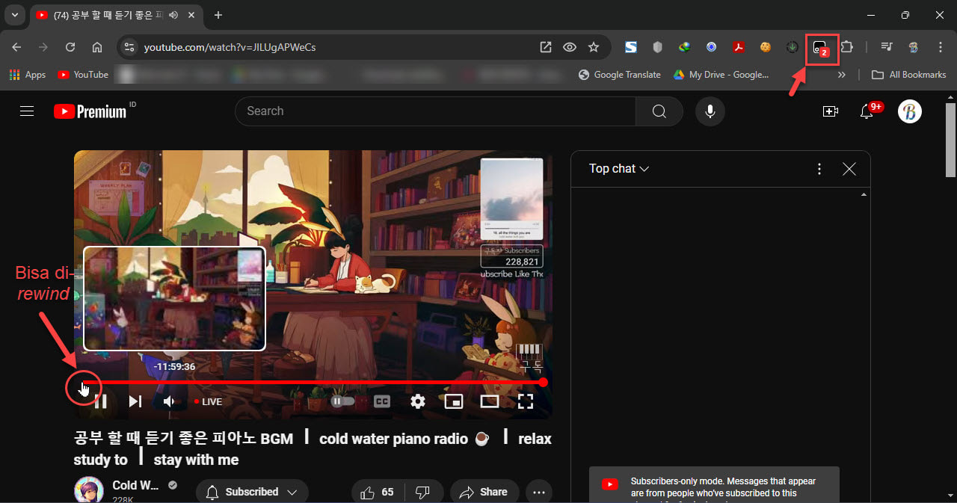
Task: Skip to the next video
Action: click(135, 401)
